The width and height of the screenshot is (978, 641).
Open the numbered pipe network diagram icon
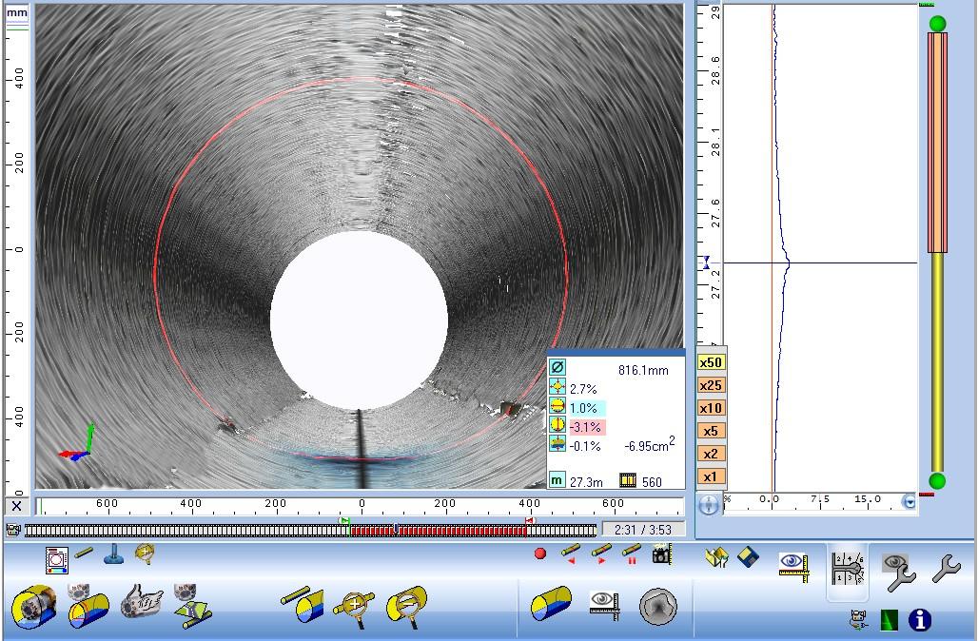pos(849,569)
